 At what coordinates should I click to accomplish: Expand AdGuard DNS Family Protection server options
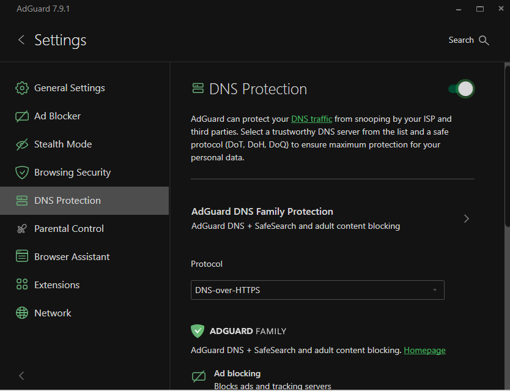pyautogui.click(x=466, y=218)
